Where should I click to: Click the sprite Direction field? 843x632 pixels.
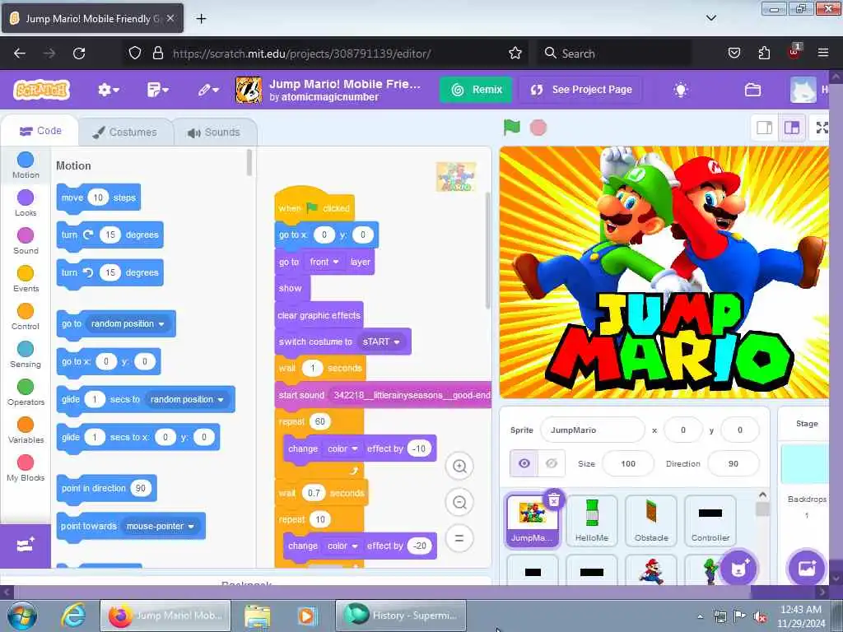(x=734, y=463)
